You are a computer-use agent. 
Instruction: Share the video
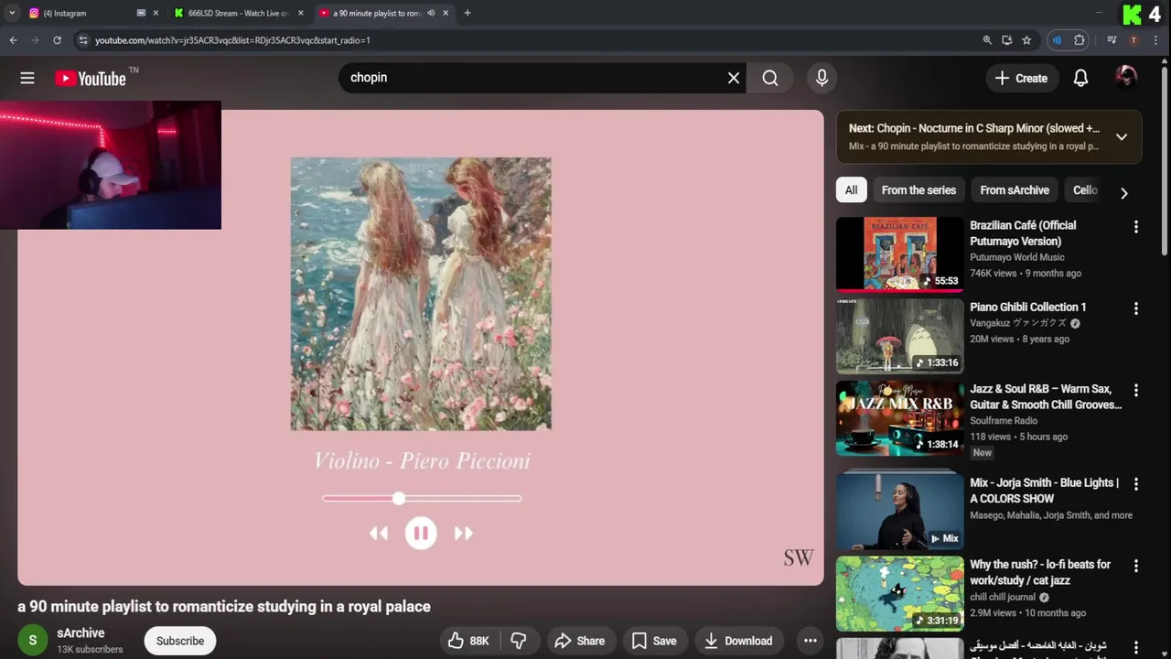coord(580,641)
